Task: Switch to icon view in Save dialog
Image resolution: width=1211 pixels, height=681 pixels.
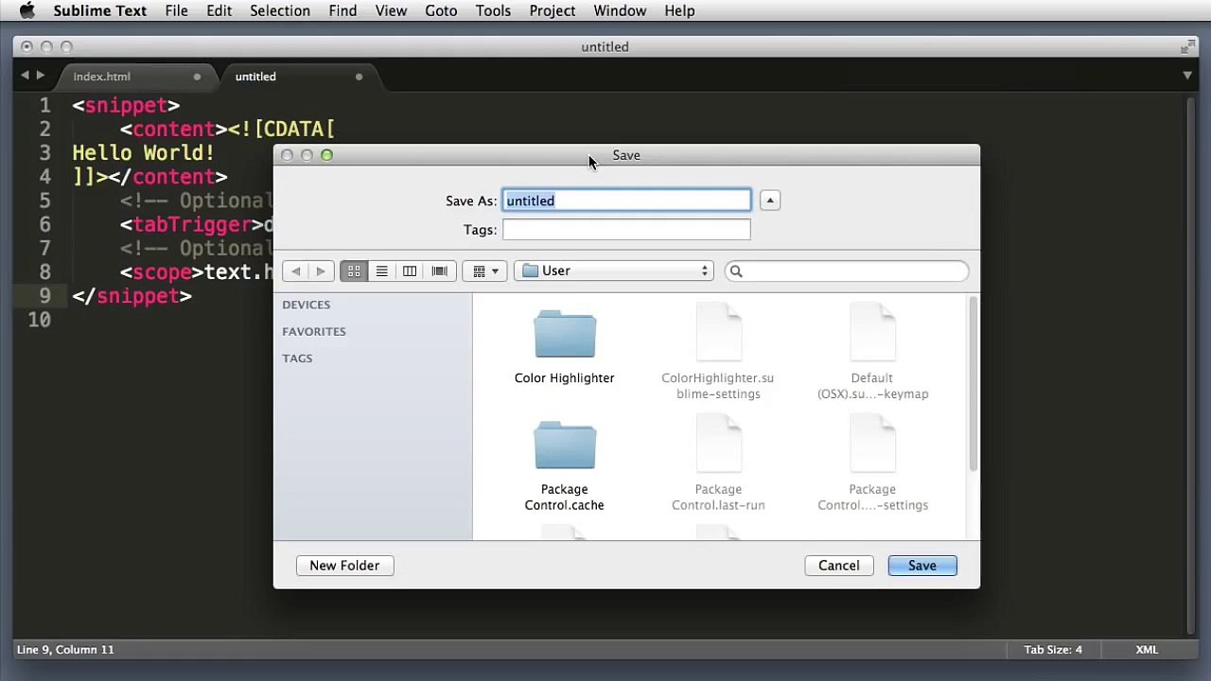Action: [x=354, y=271]
